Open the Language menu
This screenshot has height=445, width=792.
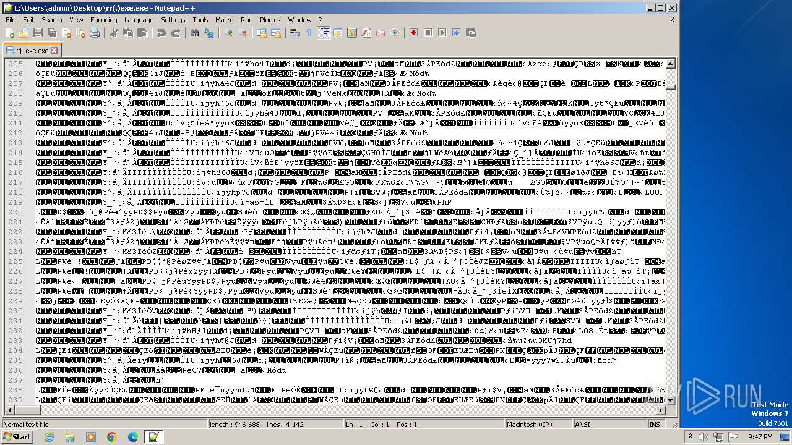139,20
